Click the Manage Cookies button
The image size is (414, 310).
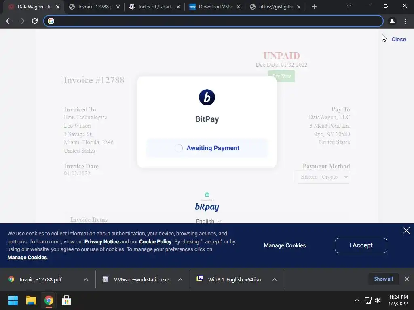285,246
